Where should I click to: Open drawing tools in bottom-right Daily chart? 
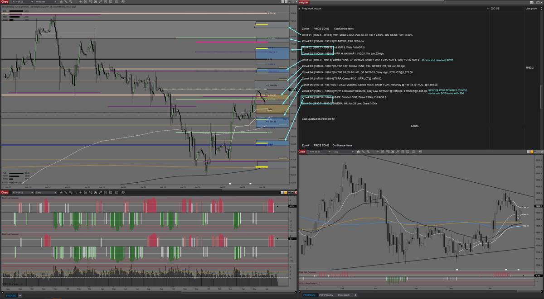(363, 152)
